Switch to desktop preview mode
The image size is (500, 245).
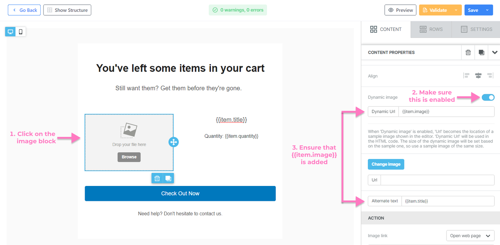tap(10, 32)
